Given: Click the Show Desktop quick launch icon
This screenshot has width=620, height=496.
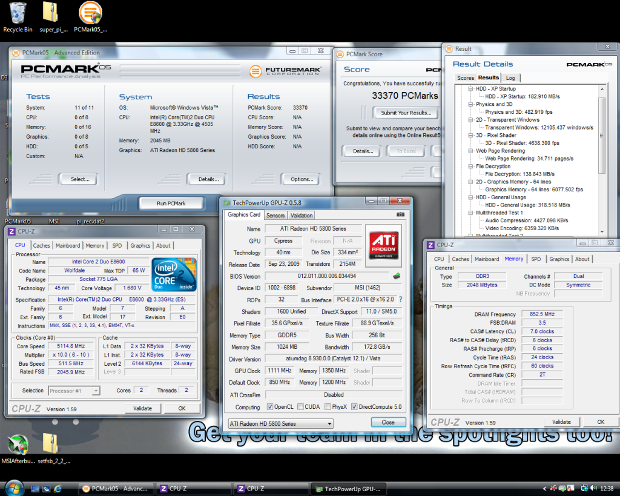Looking at the screenshot, I should [35, 489].
